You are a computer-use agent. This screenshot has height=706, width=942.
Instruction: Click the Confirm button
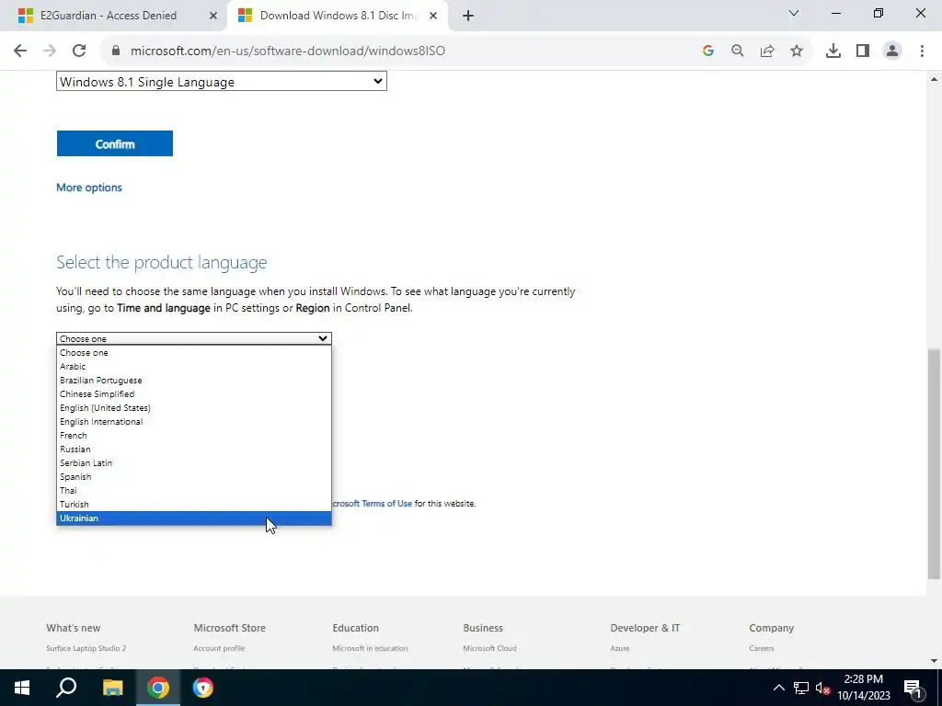(115, 143)
